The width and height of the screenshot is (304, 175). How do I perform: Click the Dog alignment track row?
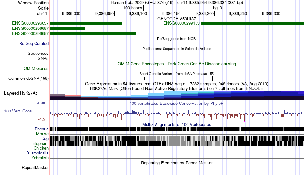coord(177,138)
